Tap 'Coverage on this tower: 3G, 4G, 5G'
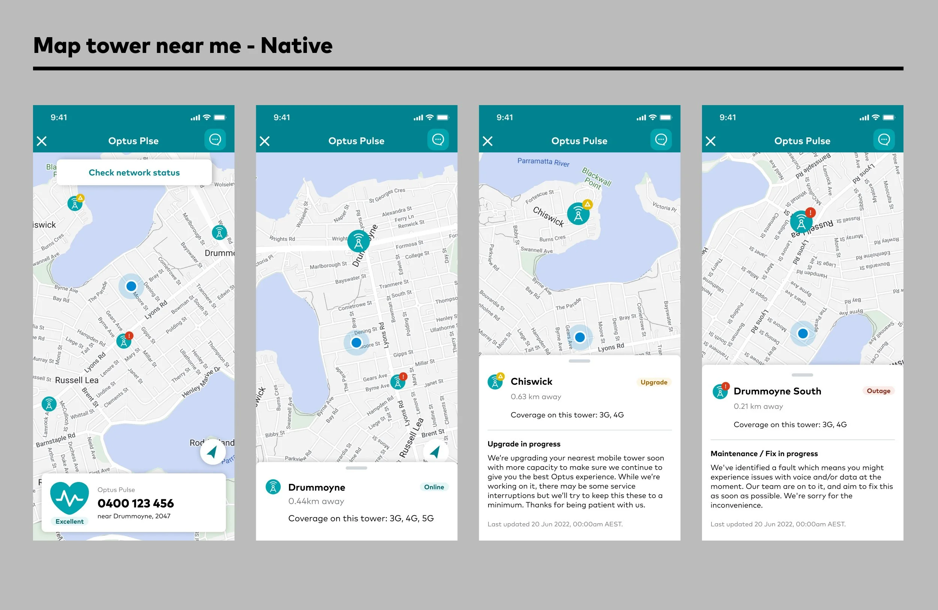 [361, 518]
